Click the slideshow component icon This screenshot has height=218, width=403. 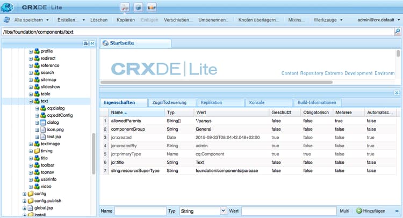tap(37, 87)
